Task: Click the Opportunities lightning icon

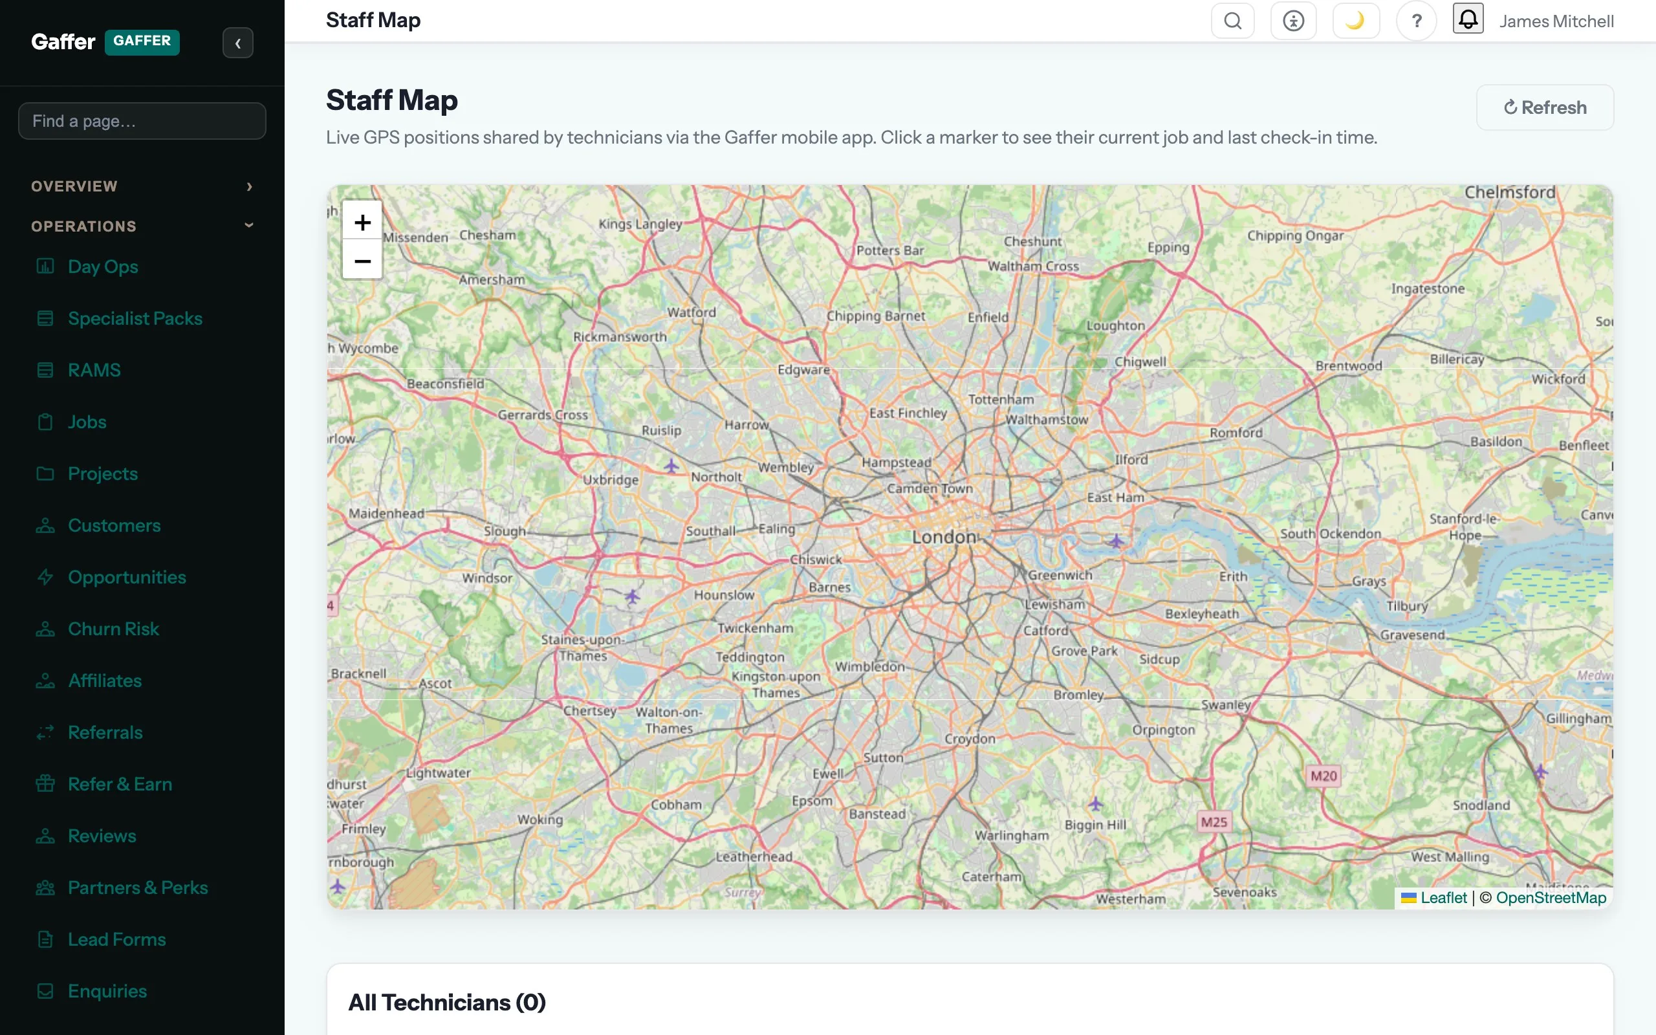Action: pyautogui.click(x=45, y=577)
